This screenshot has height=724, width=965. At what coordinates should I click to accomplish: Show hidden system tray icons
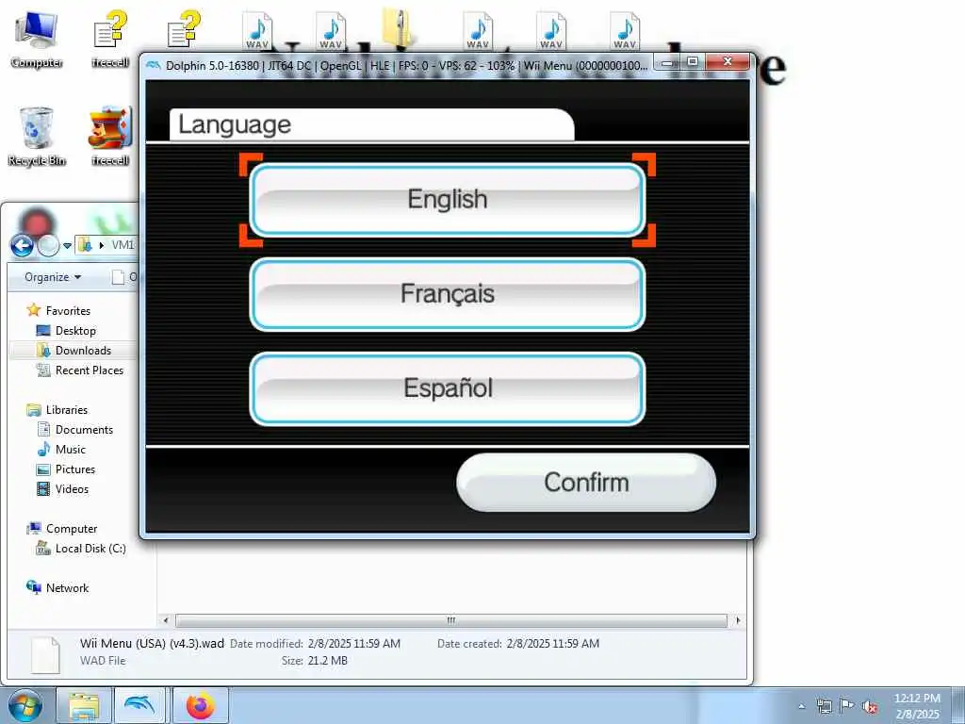click(801, 706)
